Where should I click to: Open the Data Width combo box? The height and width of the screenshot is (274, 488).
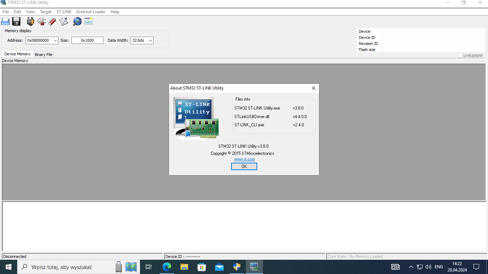pyautogui.click(x=142, y=40)
